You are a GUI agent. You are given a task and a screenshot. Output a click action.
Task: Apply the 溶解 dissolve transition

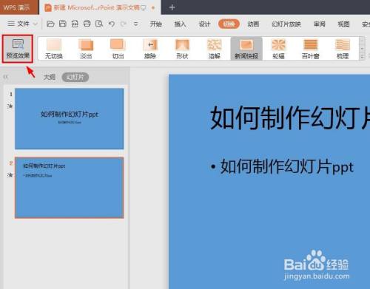pyautogui.click(x=214, y=49)
